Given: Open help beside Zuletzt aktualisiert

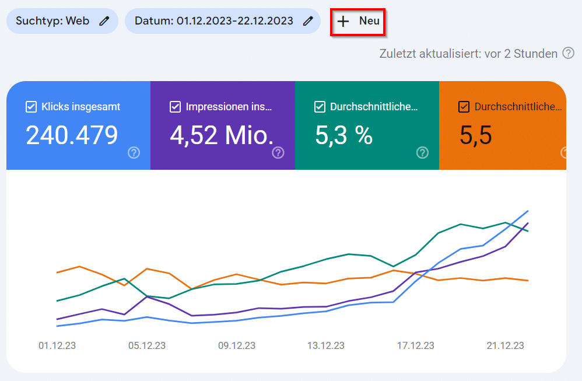Looking at the screenshot, I should pyautogui.click(x=568, y=53).
